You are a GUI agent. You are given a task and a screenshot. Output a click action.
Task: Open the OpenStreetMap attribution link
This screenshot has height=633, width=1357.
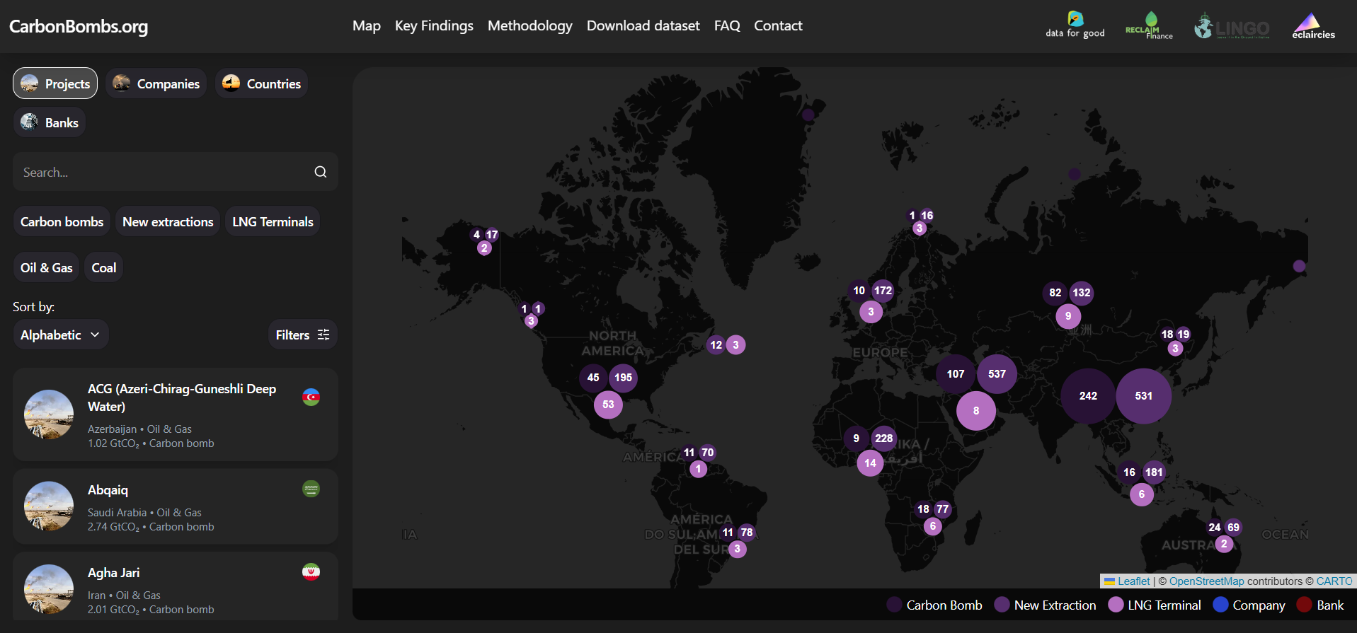(1206, 581)
